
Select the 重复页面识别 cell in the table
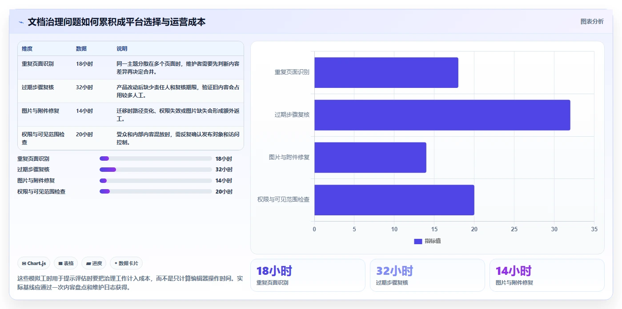[38, 64]
